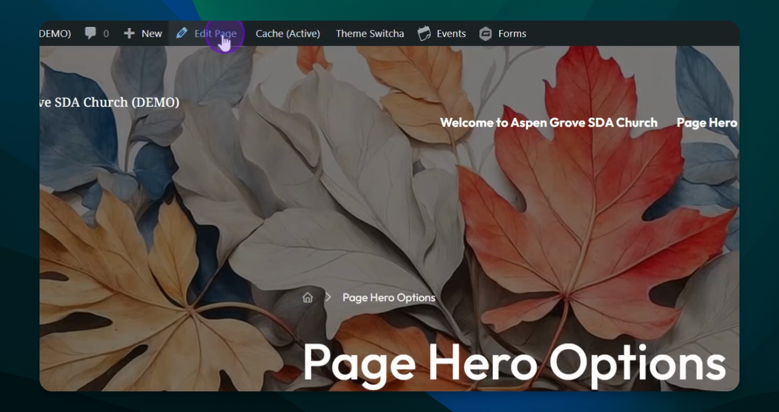Click the Forms hexagon icon
779x412 pixels.
(x=486, y=33)
